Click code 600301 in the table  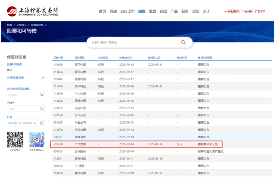pyautogui.click(x=58, y=137)
